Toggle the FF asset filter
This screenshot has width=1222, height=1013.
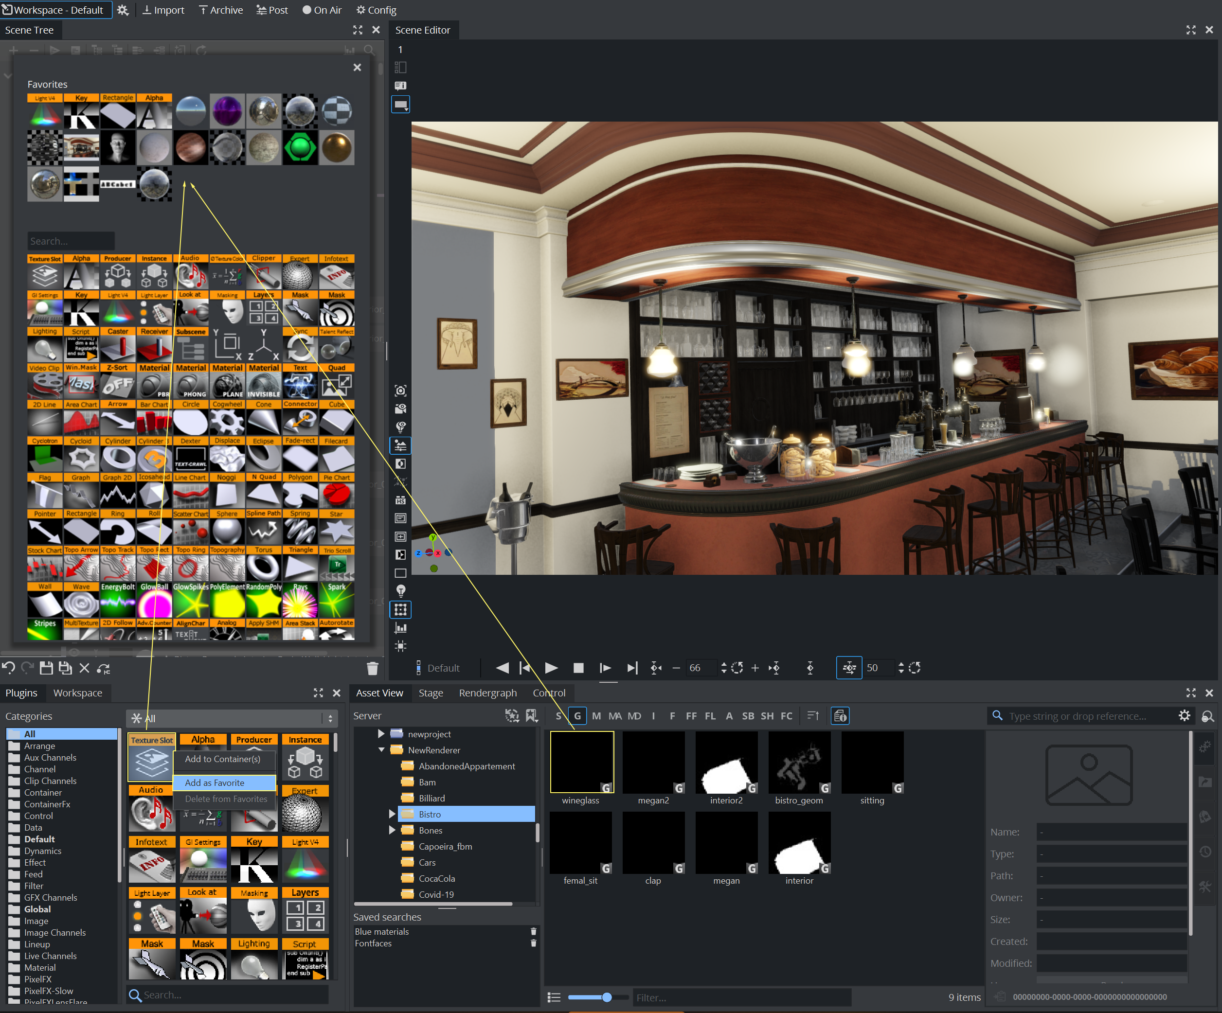pos(691,716)
